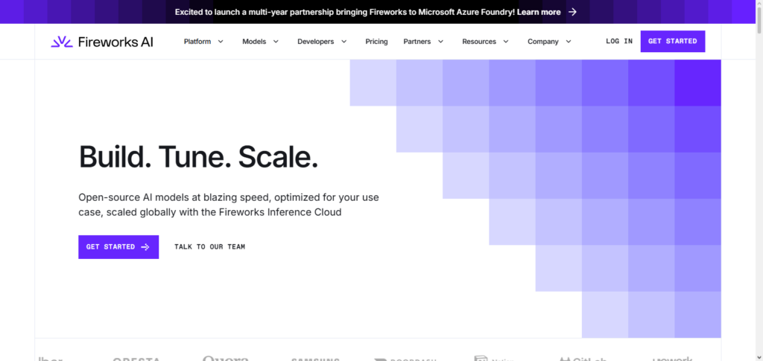Click the darkest purple square in top-right graphic
763x361 pixels.
pyautogui.click(x=697, y=83)
